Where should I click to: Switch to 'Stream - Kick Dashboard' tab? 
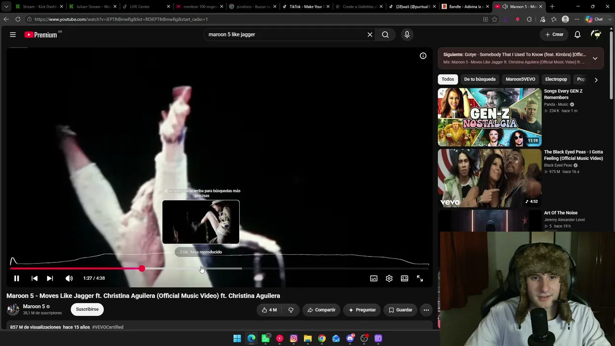pos(38,7)
